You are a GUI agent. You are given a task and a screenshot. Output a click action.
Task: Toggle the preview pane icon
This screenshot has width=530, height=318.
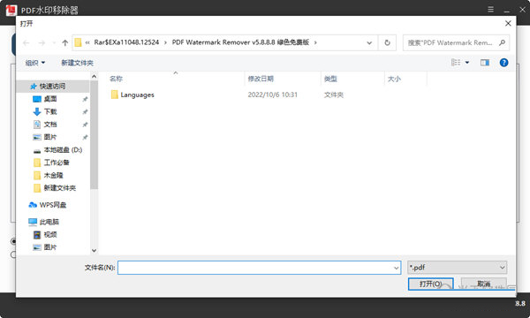coord(485,63)
